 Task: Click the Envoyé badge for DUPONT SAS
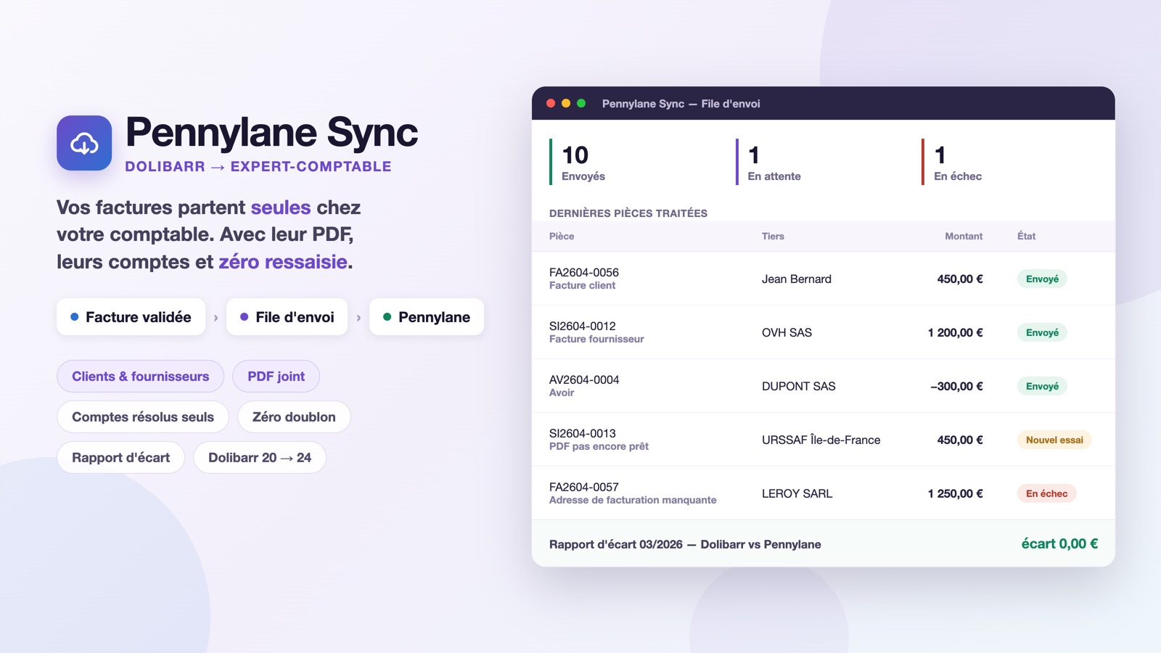tap(1042, 387)
